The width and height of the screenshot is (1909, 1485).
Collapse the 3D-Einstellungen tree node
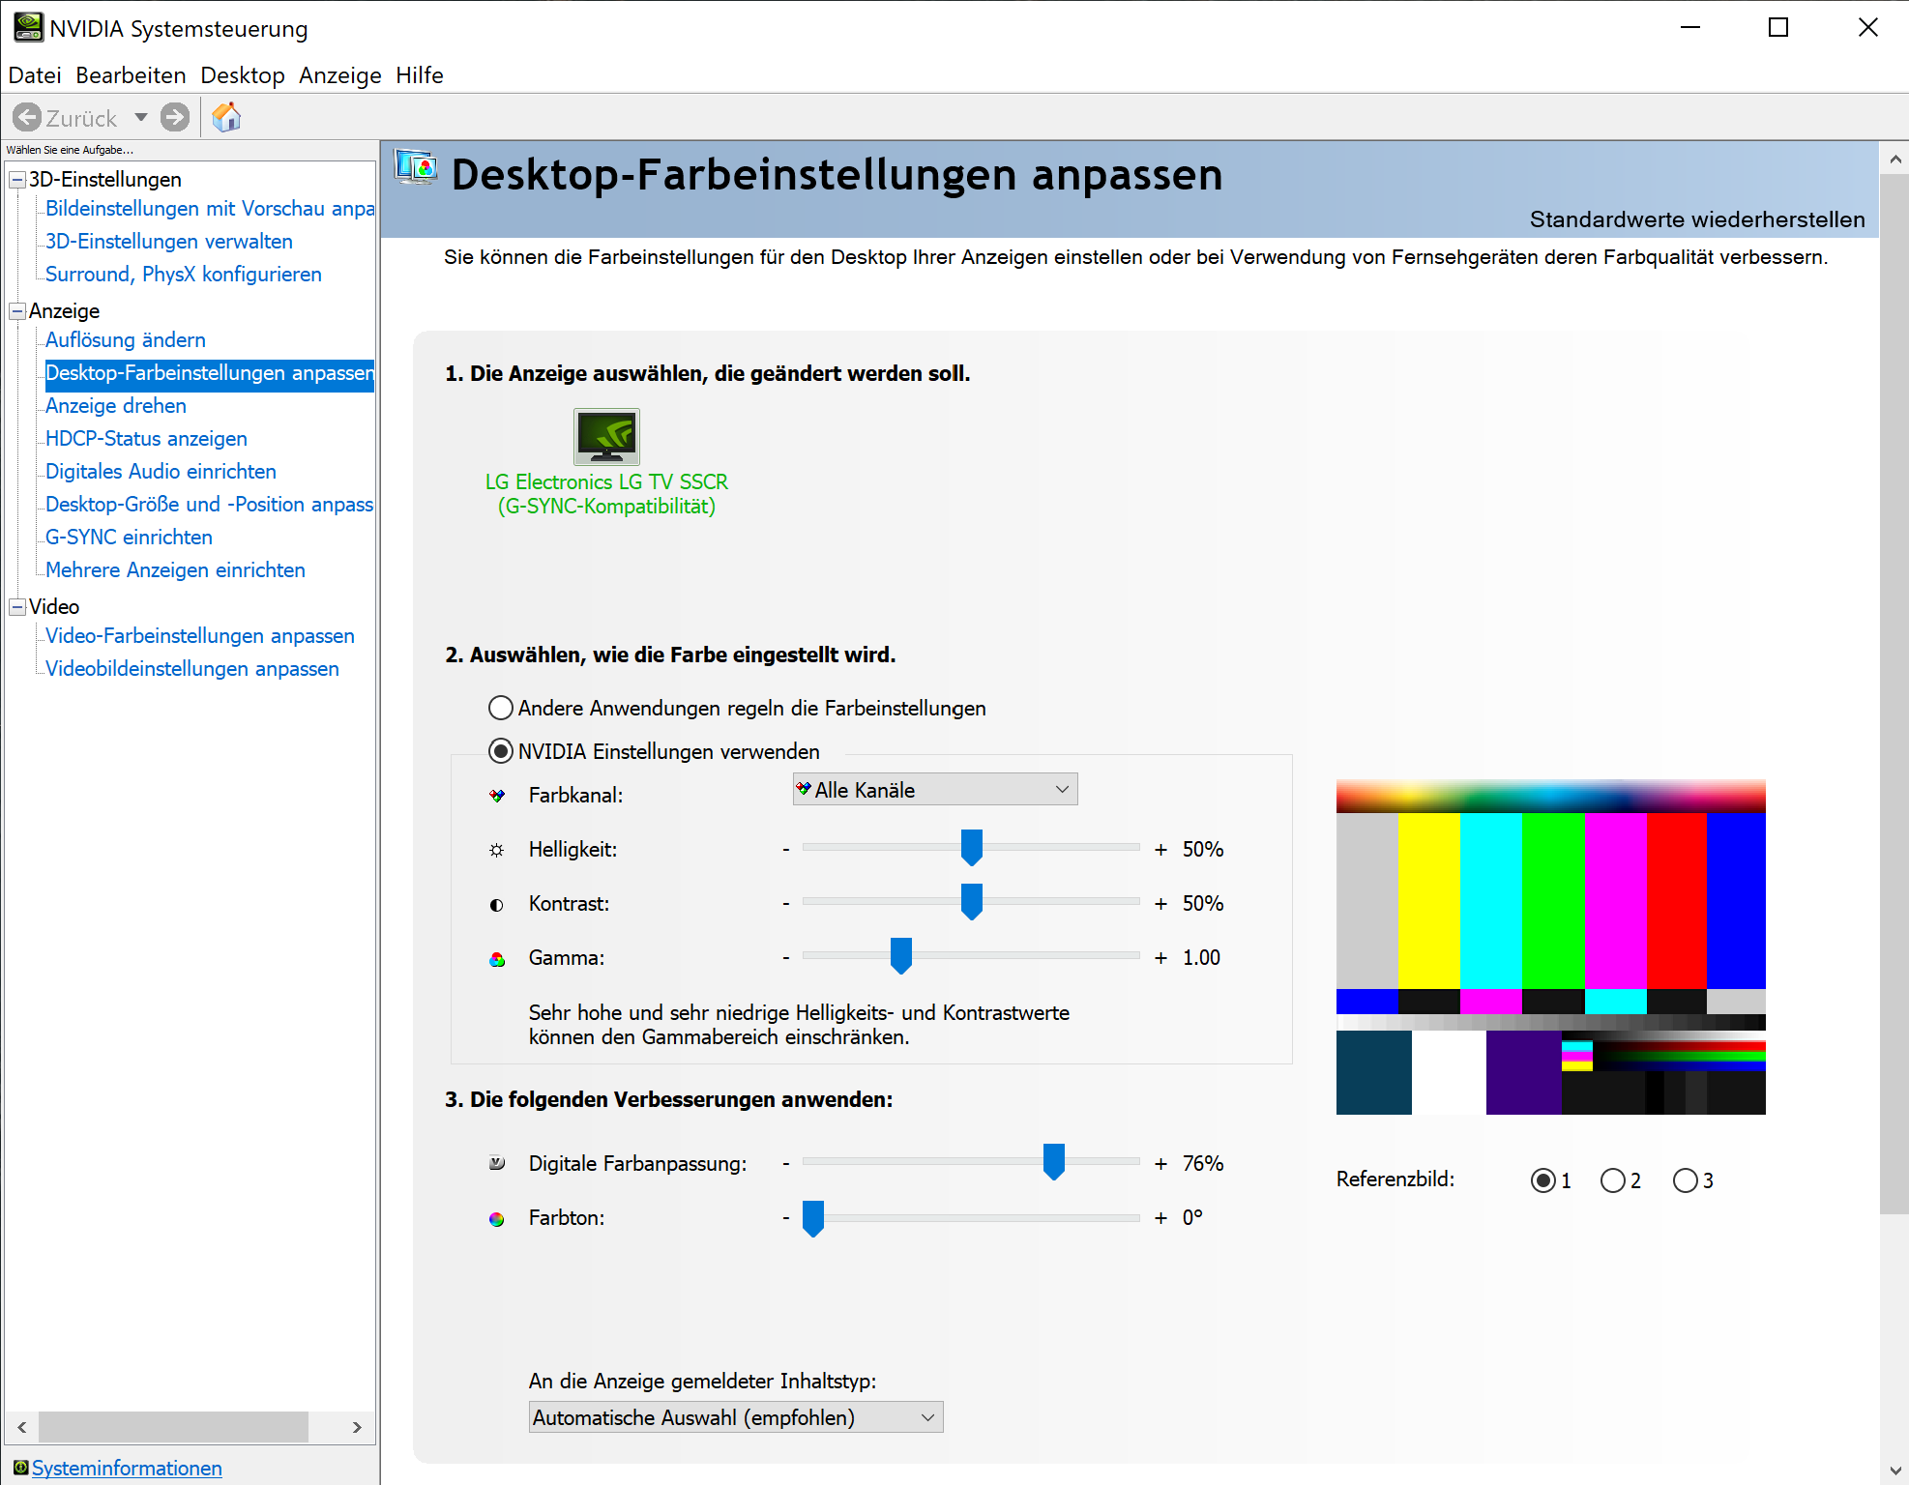[17, 180]
